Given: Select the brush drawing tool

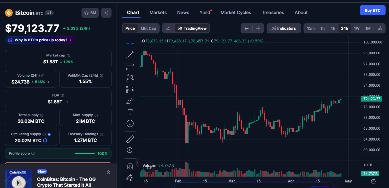Looking at the screenshot, I should tap(130, 101).
